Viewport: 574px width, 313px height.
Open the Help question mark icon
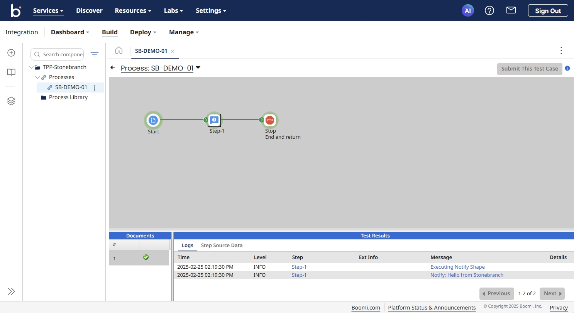point(489,11)
